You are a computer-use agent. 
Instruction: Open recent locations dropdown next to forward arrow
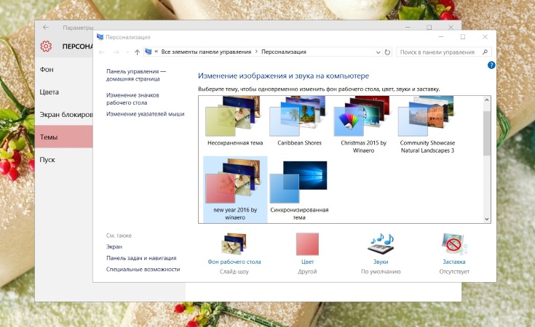click(x=127, y=52)
